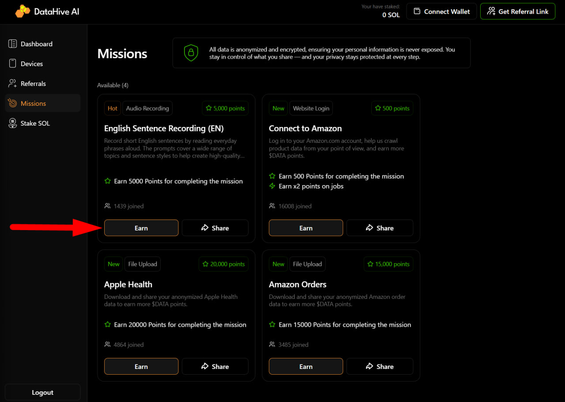Share the Apple Health mission
The image size is (565, 402).
point(215,366)
